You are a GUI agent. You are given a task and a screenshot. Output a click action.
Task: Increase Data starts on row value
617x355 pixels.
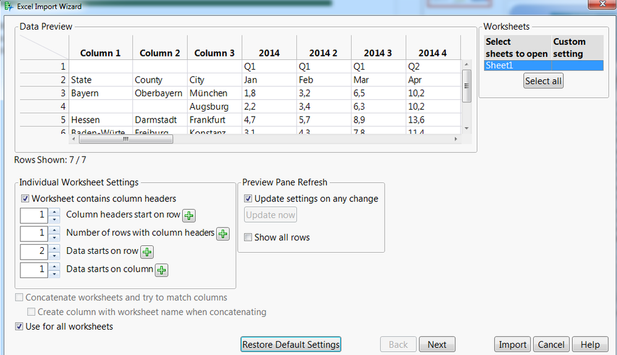click(x=54, y=248)
